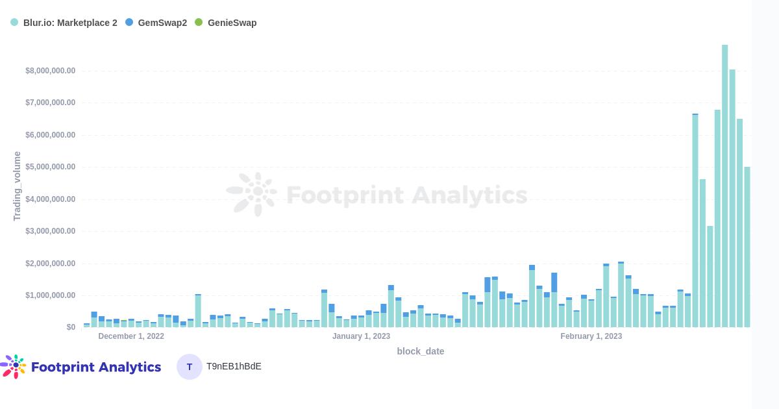The height and width of the screenshot is (409, 779).
Task: Toggle the Blur.io: Marketplace 2 legend item
Action: pos(64,23)
